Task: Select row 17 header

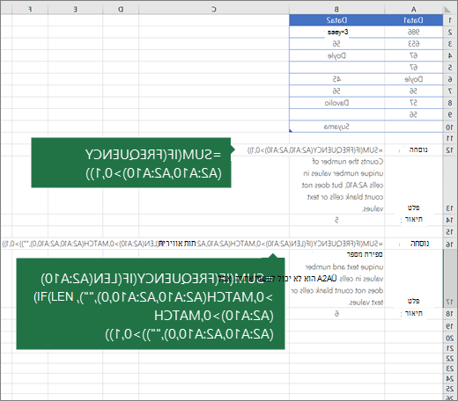Action: [450, 279]
